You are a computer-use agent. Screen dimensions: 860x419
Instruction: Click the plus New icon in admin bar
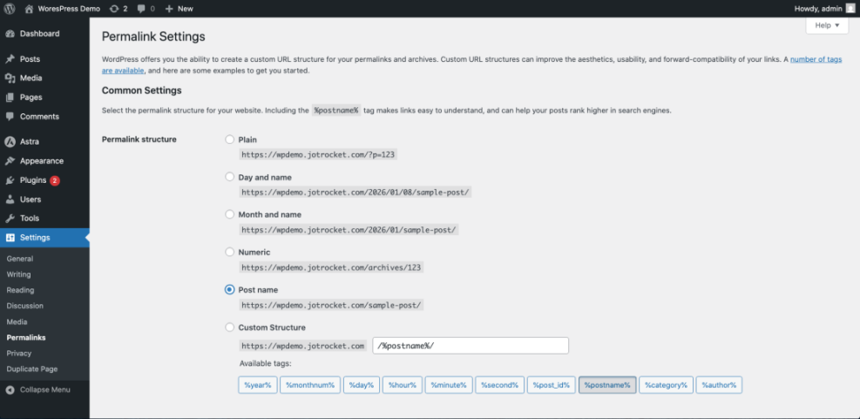coord(169,9)
